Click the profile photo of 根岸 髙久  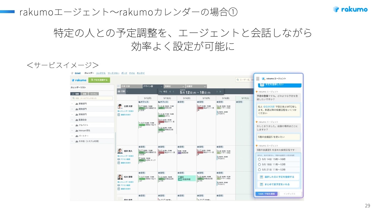pos(120,151)
